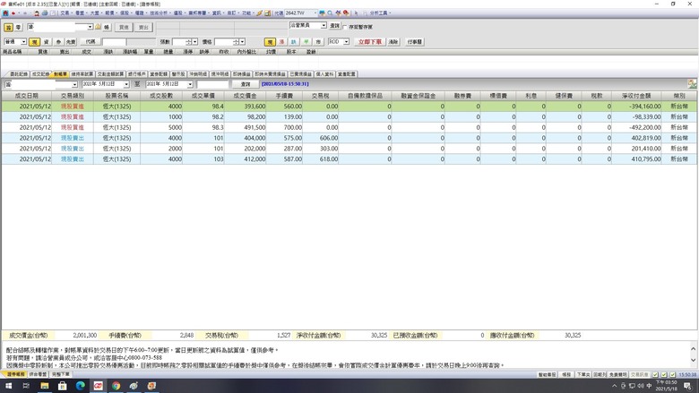Open the 張數 quantity dropdown arrow
This screenshot has width=699, height=393.
194,42
